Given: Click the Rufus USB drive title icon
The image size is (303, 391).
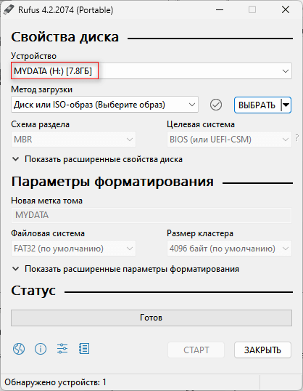Looking at the screenshot, I should tap(8, 10).
